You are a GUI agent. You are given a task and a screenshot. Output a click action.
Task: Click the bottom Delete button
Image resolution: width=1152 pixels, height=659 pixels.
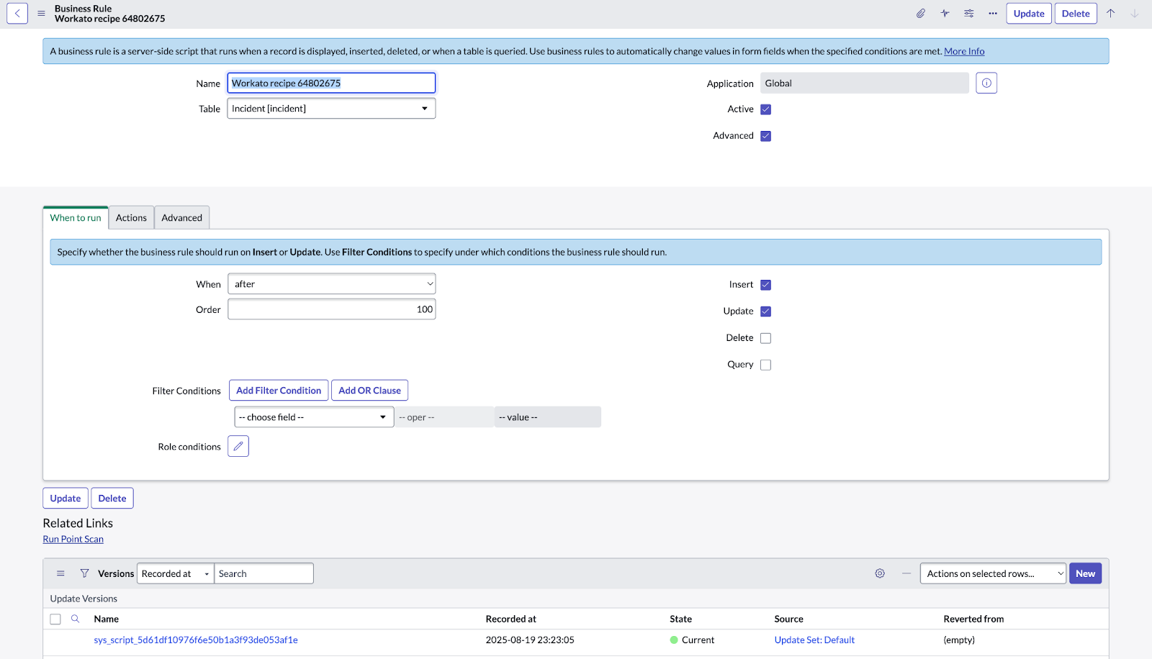(112, 499)
